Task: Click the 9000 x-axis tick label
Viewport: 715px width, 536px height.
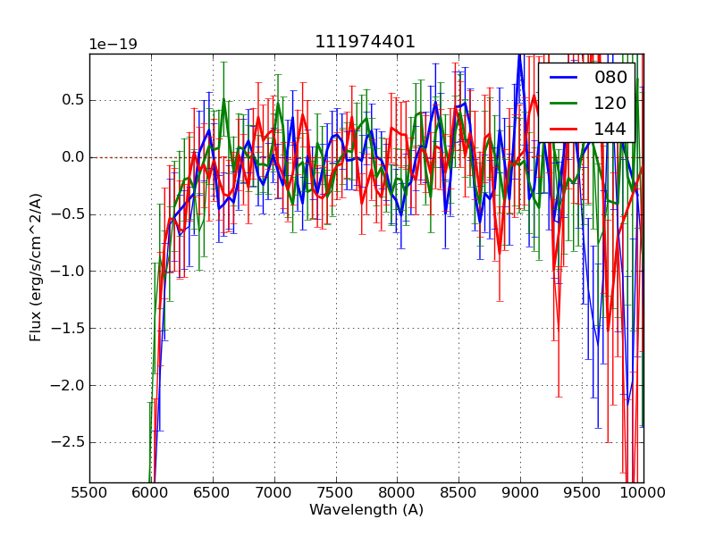Action: (520, 492)
